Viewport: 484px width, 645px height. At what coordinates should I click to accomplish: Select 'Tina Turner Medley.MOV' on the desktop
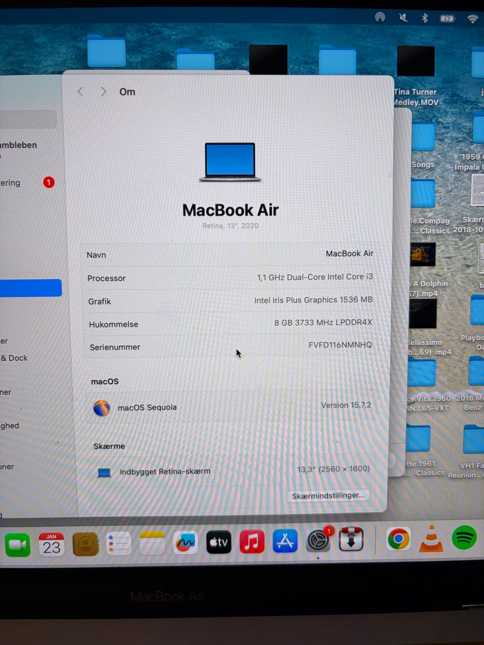[x=415, y=76]
